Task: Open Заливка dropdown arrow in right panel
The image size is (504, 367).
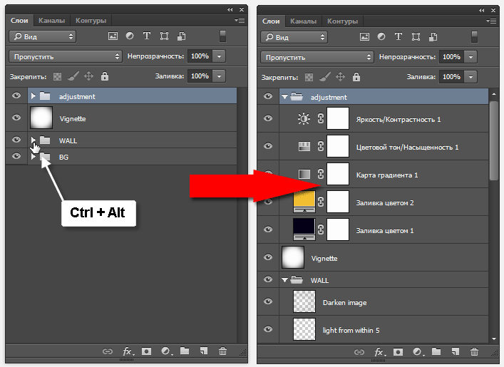Action: (x=471, y=77)
